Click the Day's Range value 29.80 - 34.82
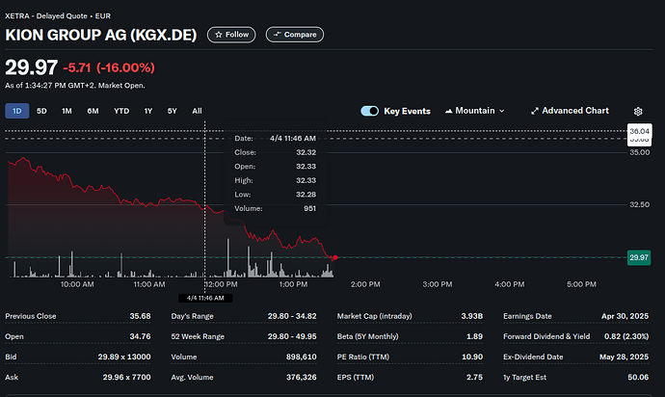665x397 pixels. 292,316
